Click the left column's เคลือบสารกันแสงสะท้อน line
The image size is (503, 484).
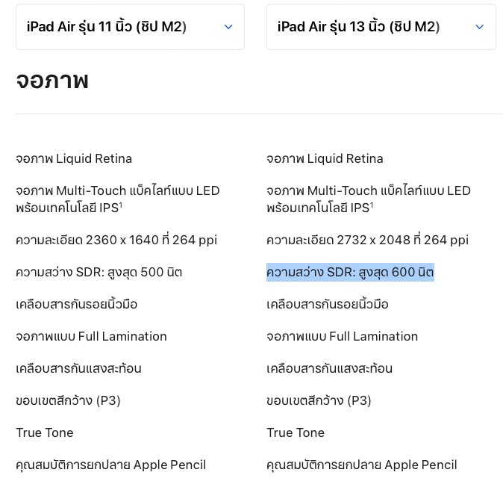[x=78, y=368]
